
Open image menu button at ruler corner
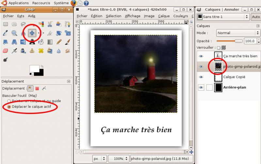click(x=77, y=22)
